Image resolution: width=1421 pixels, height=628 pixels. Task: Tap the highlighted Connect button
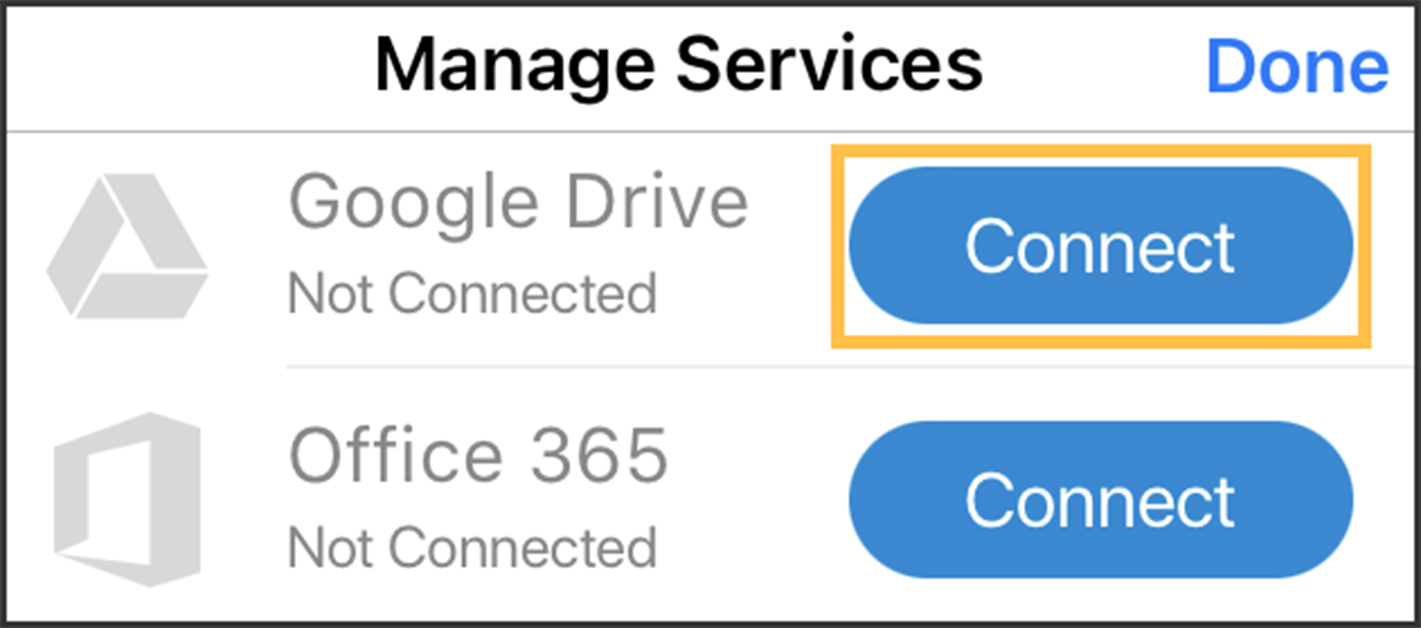click(x=1101, y=246)
